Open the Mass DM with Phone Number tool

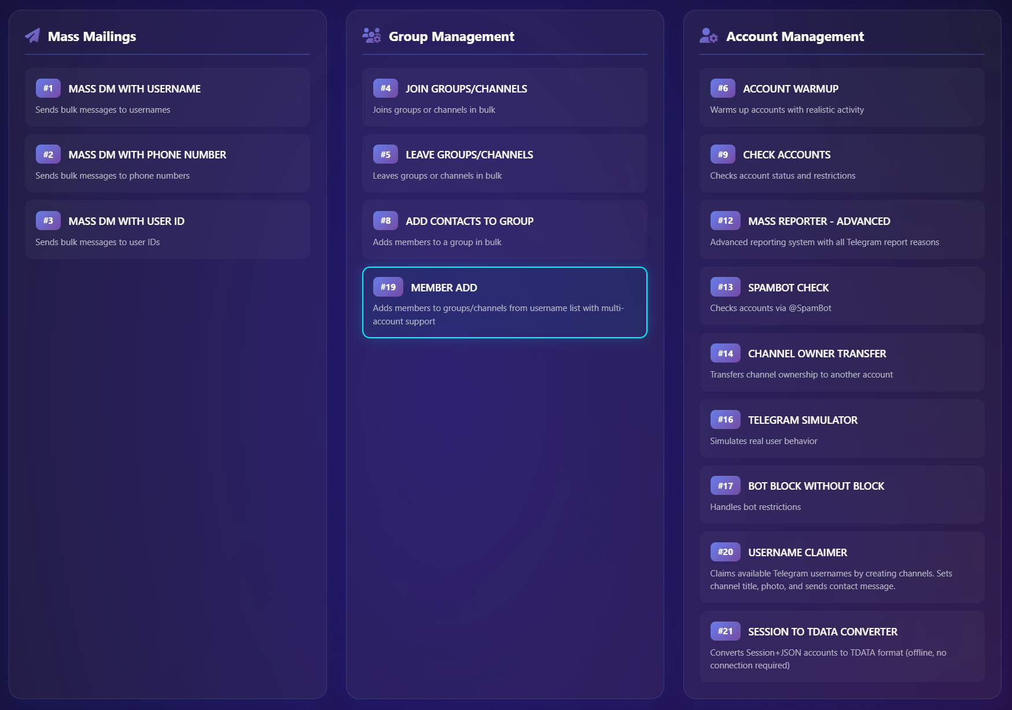pyautogui.click(x=167, y=163)
